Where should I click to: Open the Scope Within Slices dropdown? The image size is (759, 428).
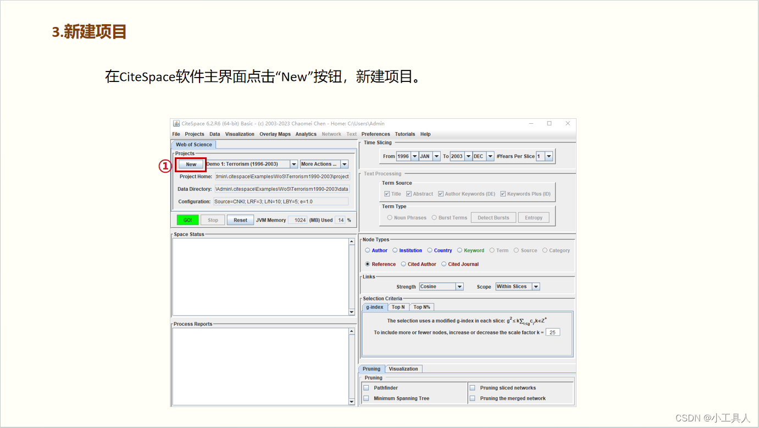536,287
